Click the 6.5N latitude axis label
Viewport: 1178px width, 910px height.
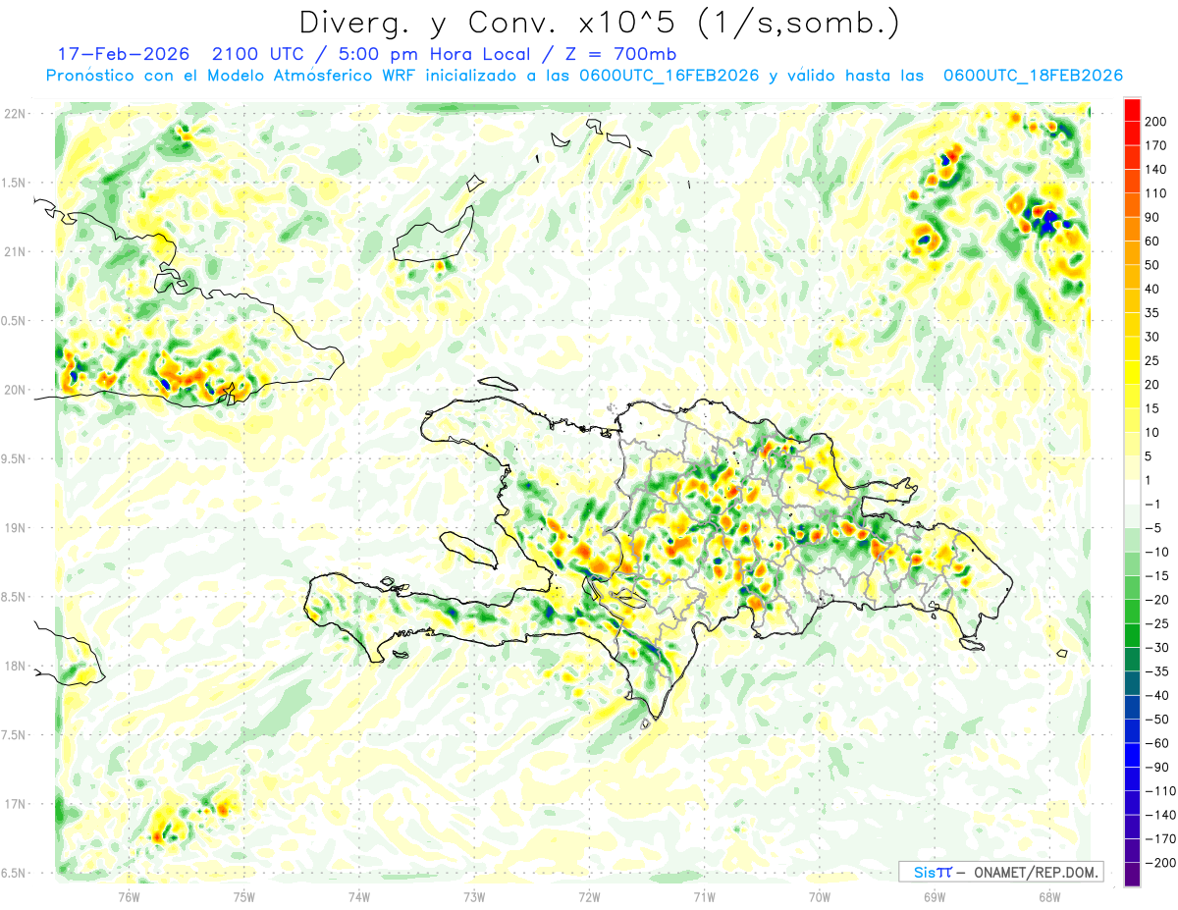15,873
